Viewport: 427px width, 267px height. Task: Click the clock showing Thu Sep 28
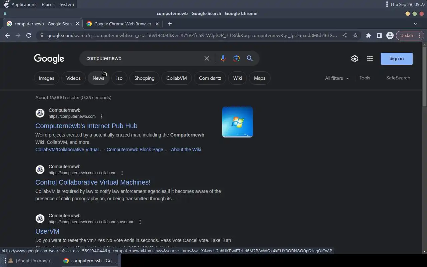coord(407,4)
